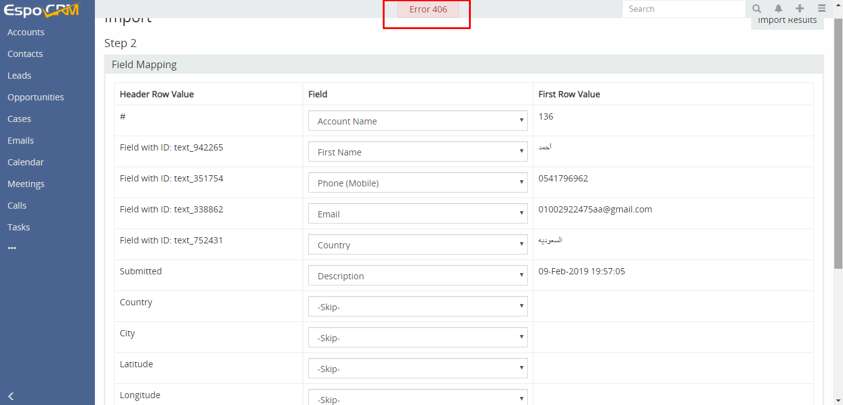Focus the Search input field

tap(684, 9)
